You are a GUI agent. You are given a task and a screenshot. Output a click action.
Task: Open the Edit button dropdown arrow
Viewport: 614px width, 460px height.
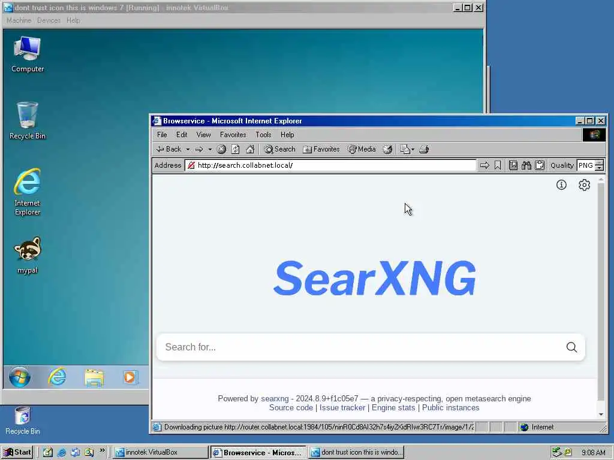point(413,149)
